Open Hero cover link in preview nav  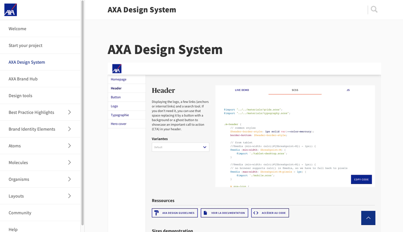118,124
